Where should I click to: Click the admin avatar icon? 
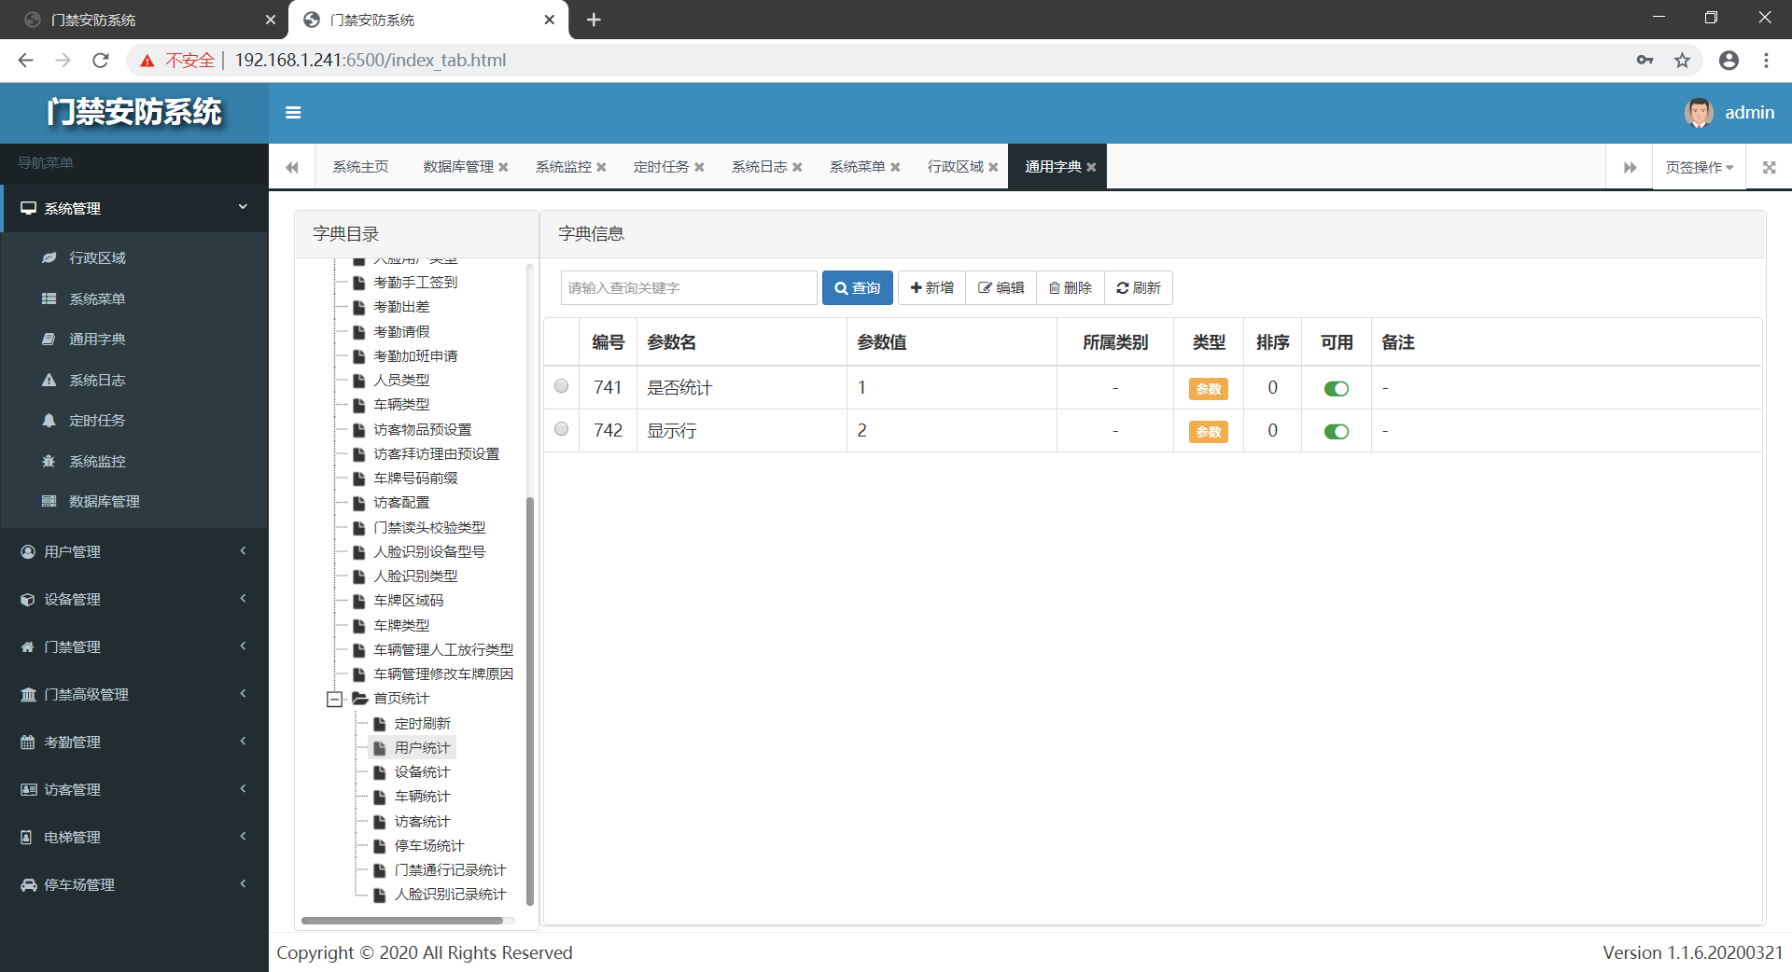(x=1698, y=113)
